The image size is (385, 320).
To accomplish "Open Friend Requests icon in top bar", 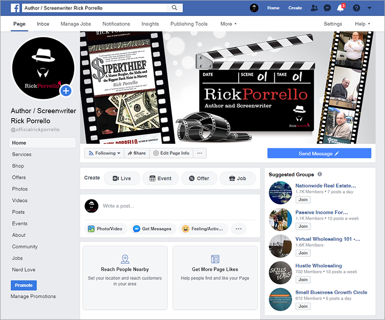I will [314, 8].
